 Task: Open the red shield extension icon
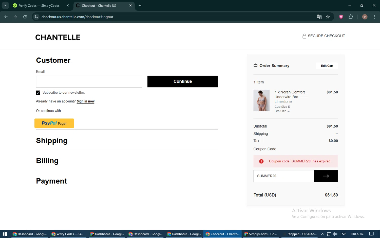click(x=341, y=17)
